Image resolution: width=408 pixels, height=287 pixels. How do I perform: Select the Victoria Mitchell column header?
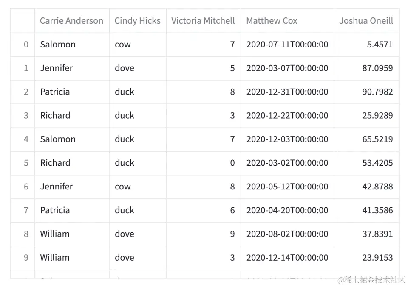pyautogui.click(x=203, y=21)
